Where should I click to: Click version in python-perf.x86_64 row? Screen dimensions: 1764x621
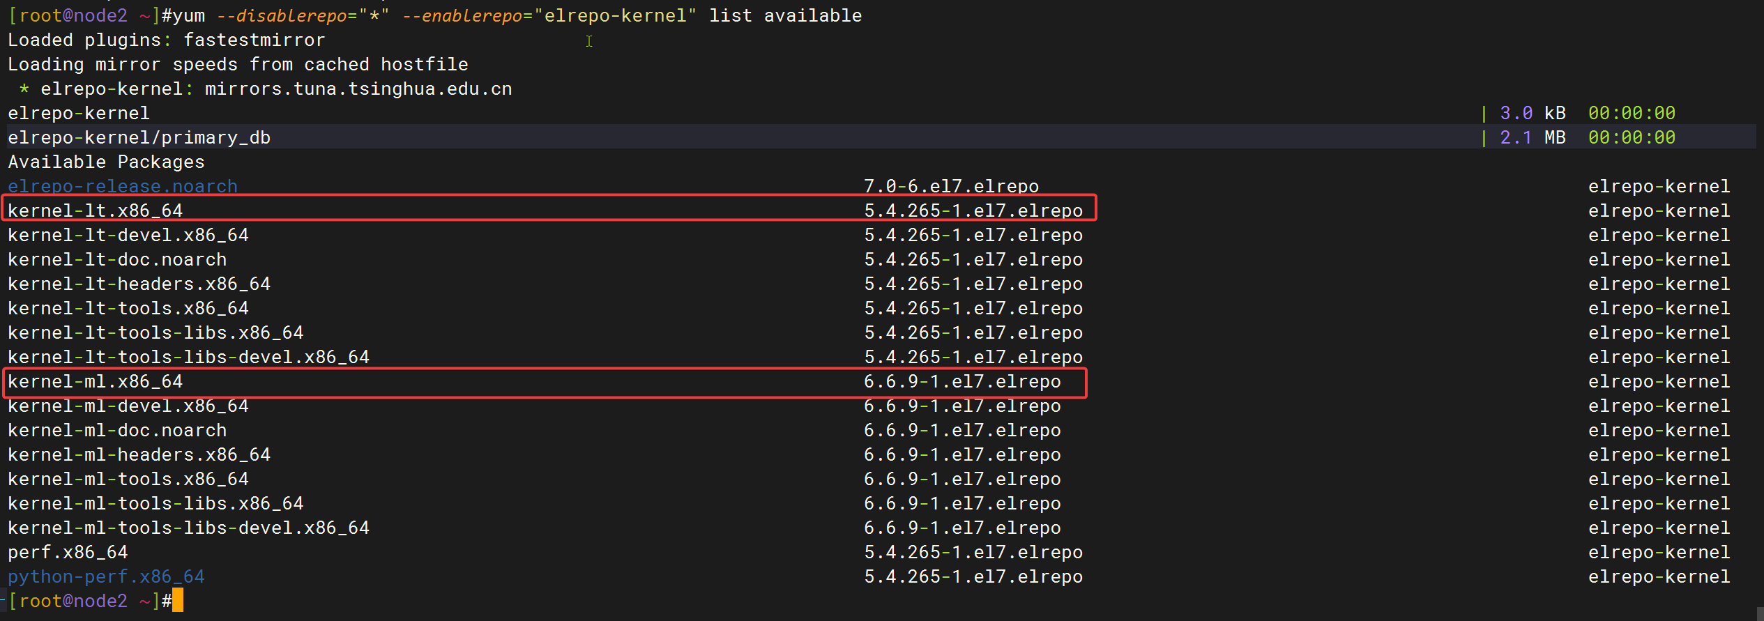tap(973, 576)
